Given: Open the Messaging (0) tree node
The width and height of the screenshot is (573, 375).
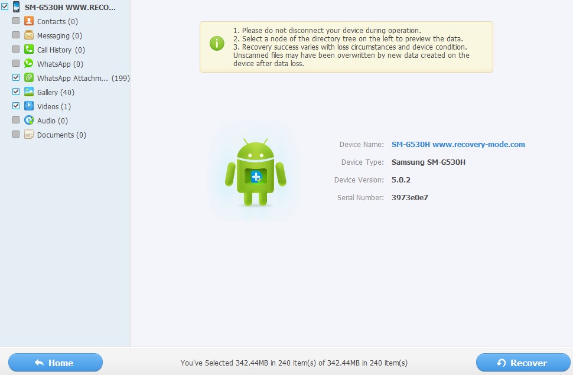Looking at the screenshot, I should (x=59, y=36).
